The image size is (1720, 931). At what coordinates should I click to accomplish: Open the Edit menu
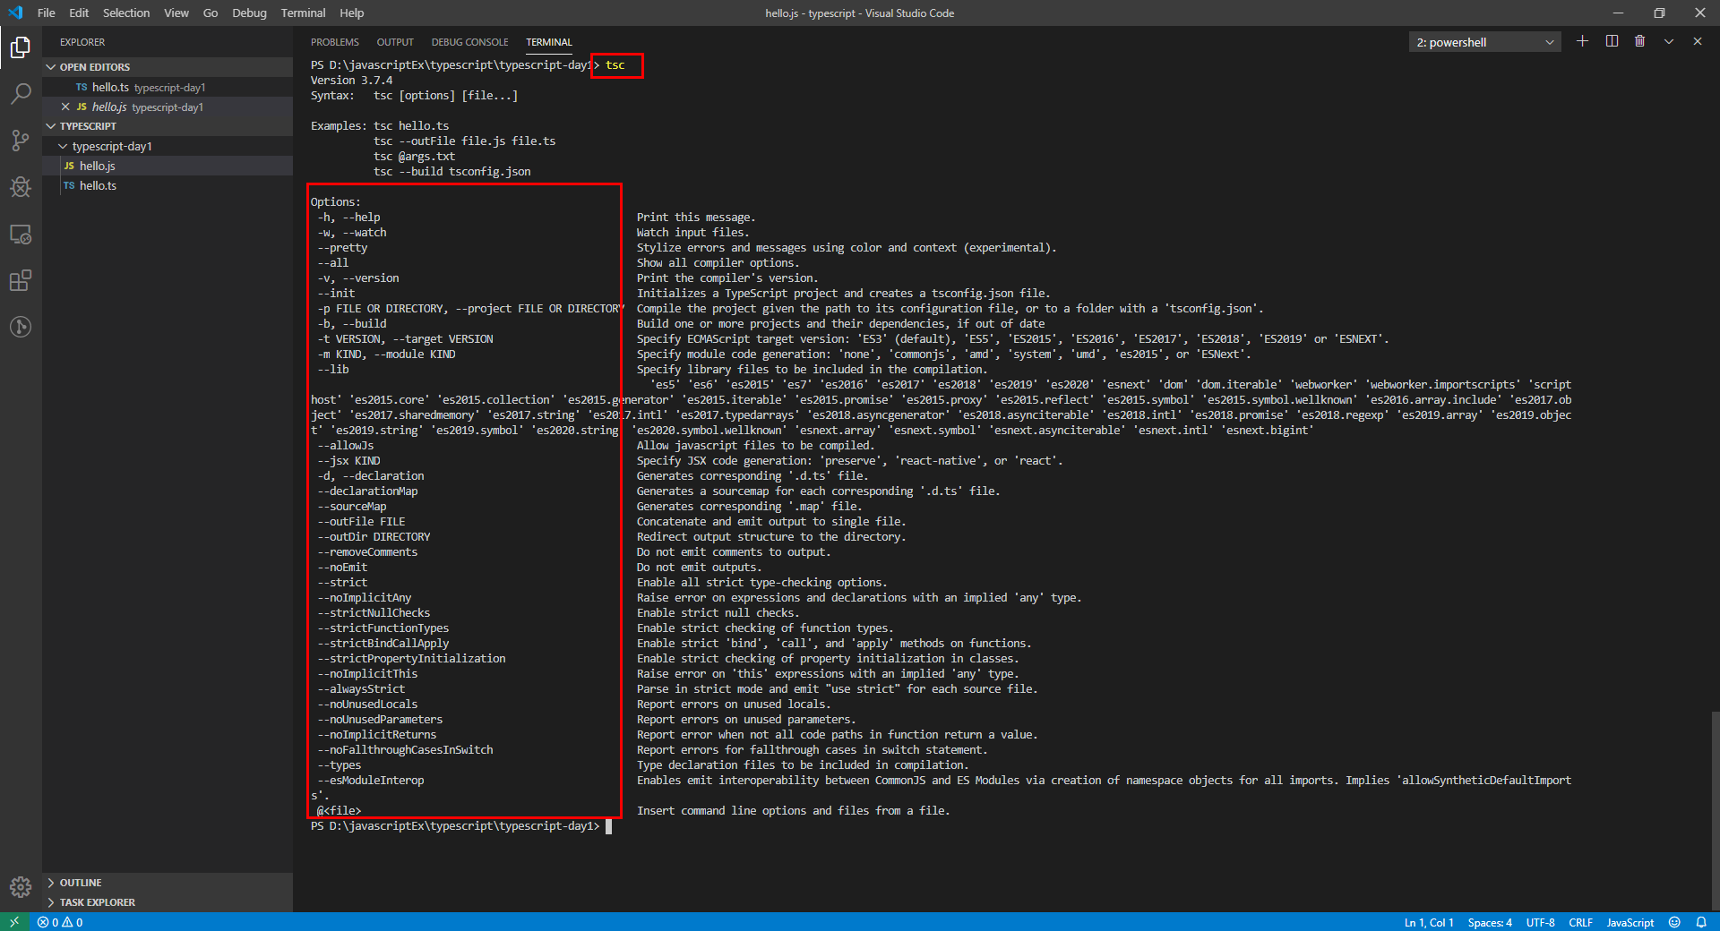[x=79, y=13]
